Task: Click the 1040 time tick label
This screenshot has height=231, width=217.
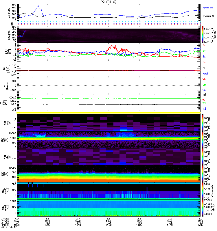Action: click(x=78, y=225)
